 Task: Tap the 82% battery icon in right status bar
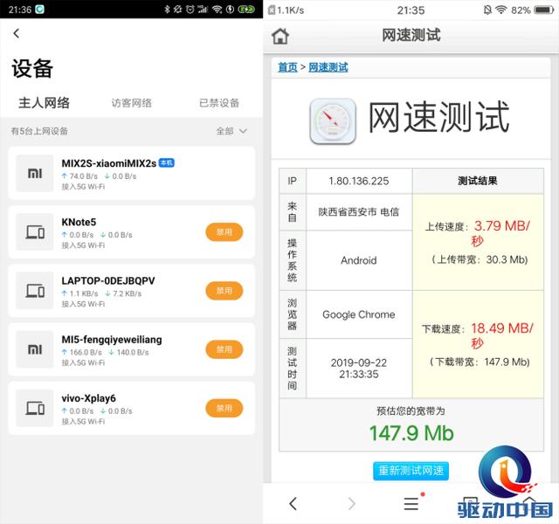click(544, 10)
